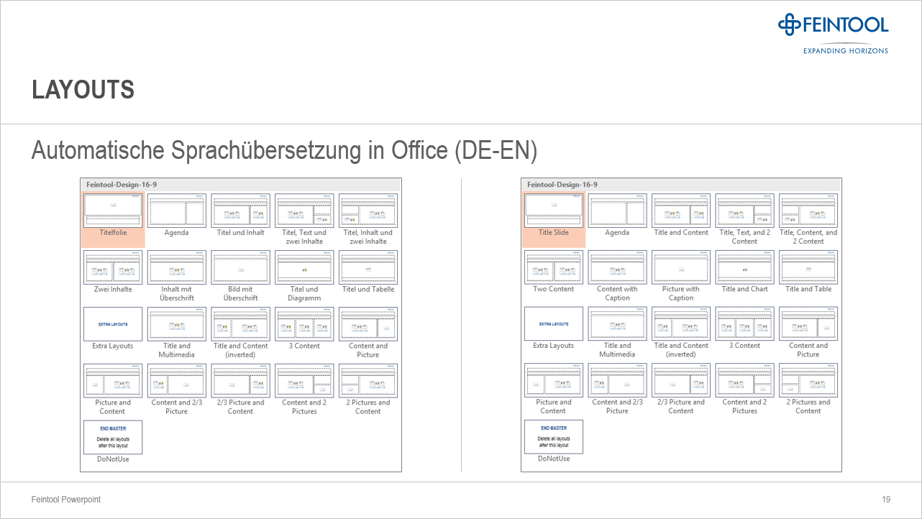This screenshot has height=519, width=922.
Task: Select Picture and Content in English gallery
Action: pyautogui.click(x=554, y=381)
